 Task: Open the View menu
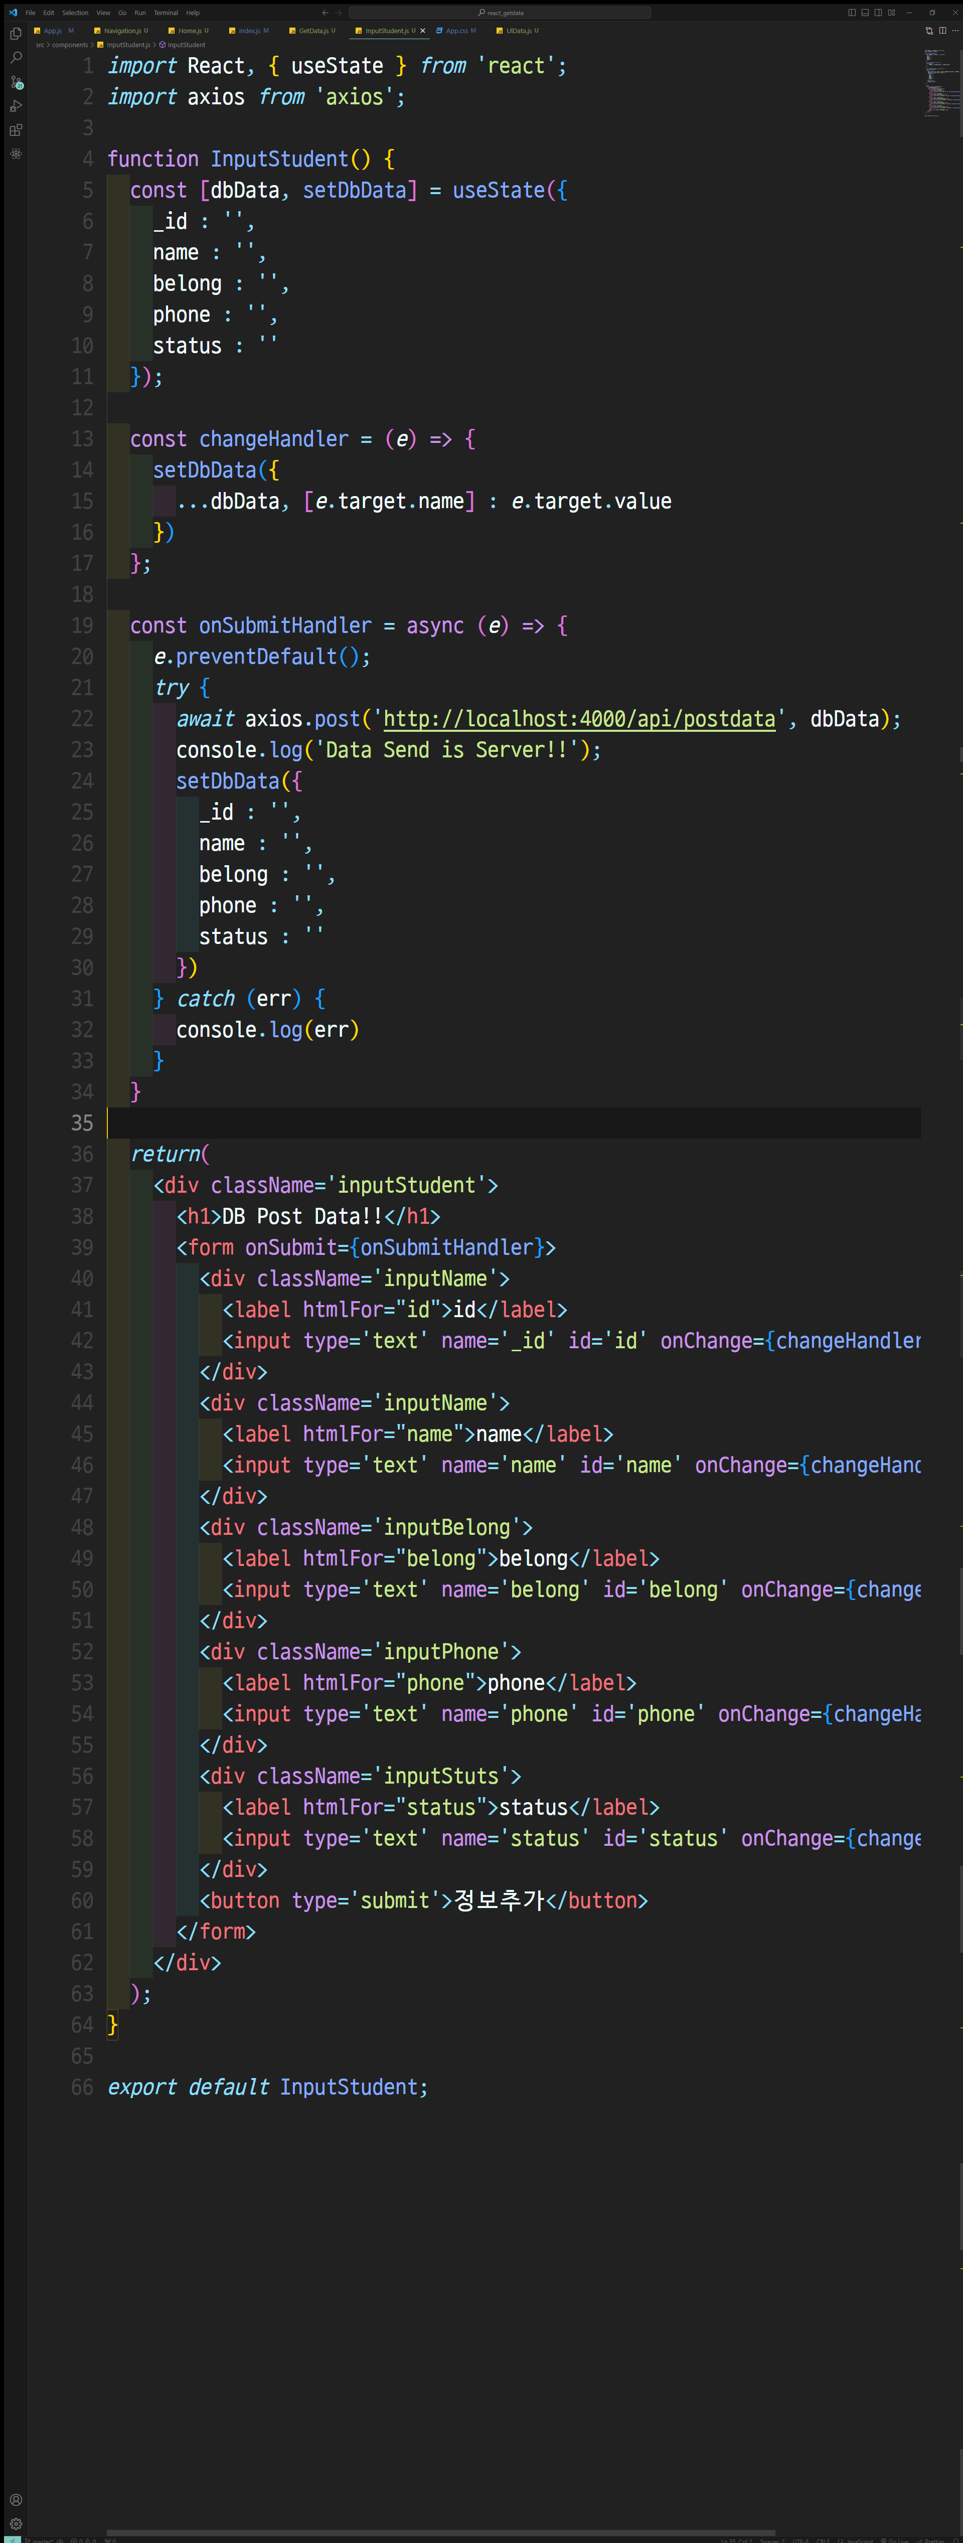click(104, 13)
